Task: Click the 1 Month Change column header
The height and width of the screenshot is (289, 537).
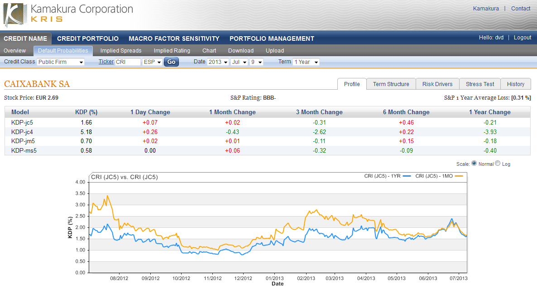Action: pos(232,112)
